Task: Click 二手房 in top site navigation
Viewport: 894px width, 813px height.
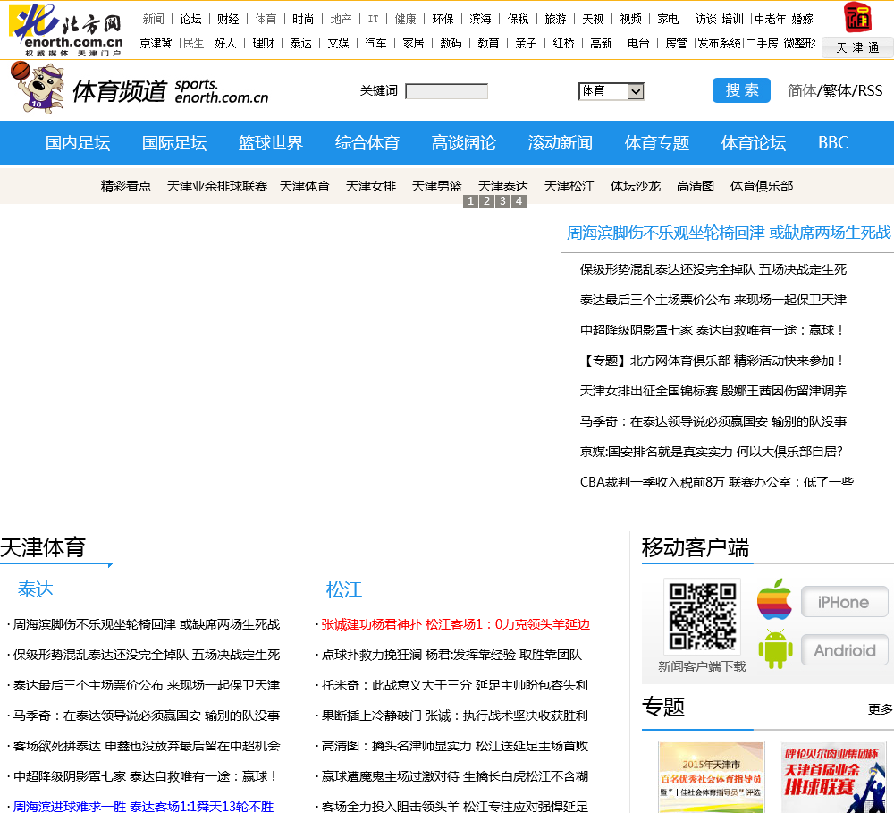Action: click(x=763, y=43)
